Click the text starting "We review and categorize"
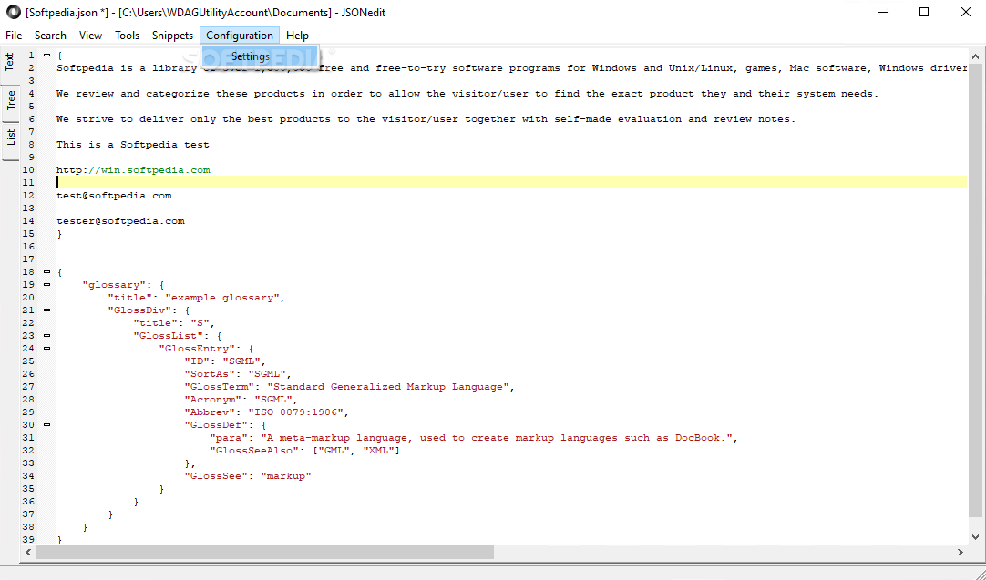986x580 pixels. click(467, 94)
